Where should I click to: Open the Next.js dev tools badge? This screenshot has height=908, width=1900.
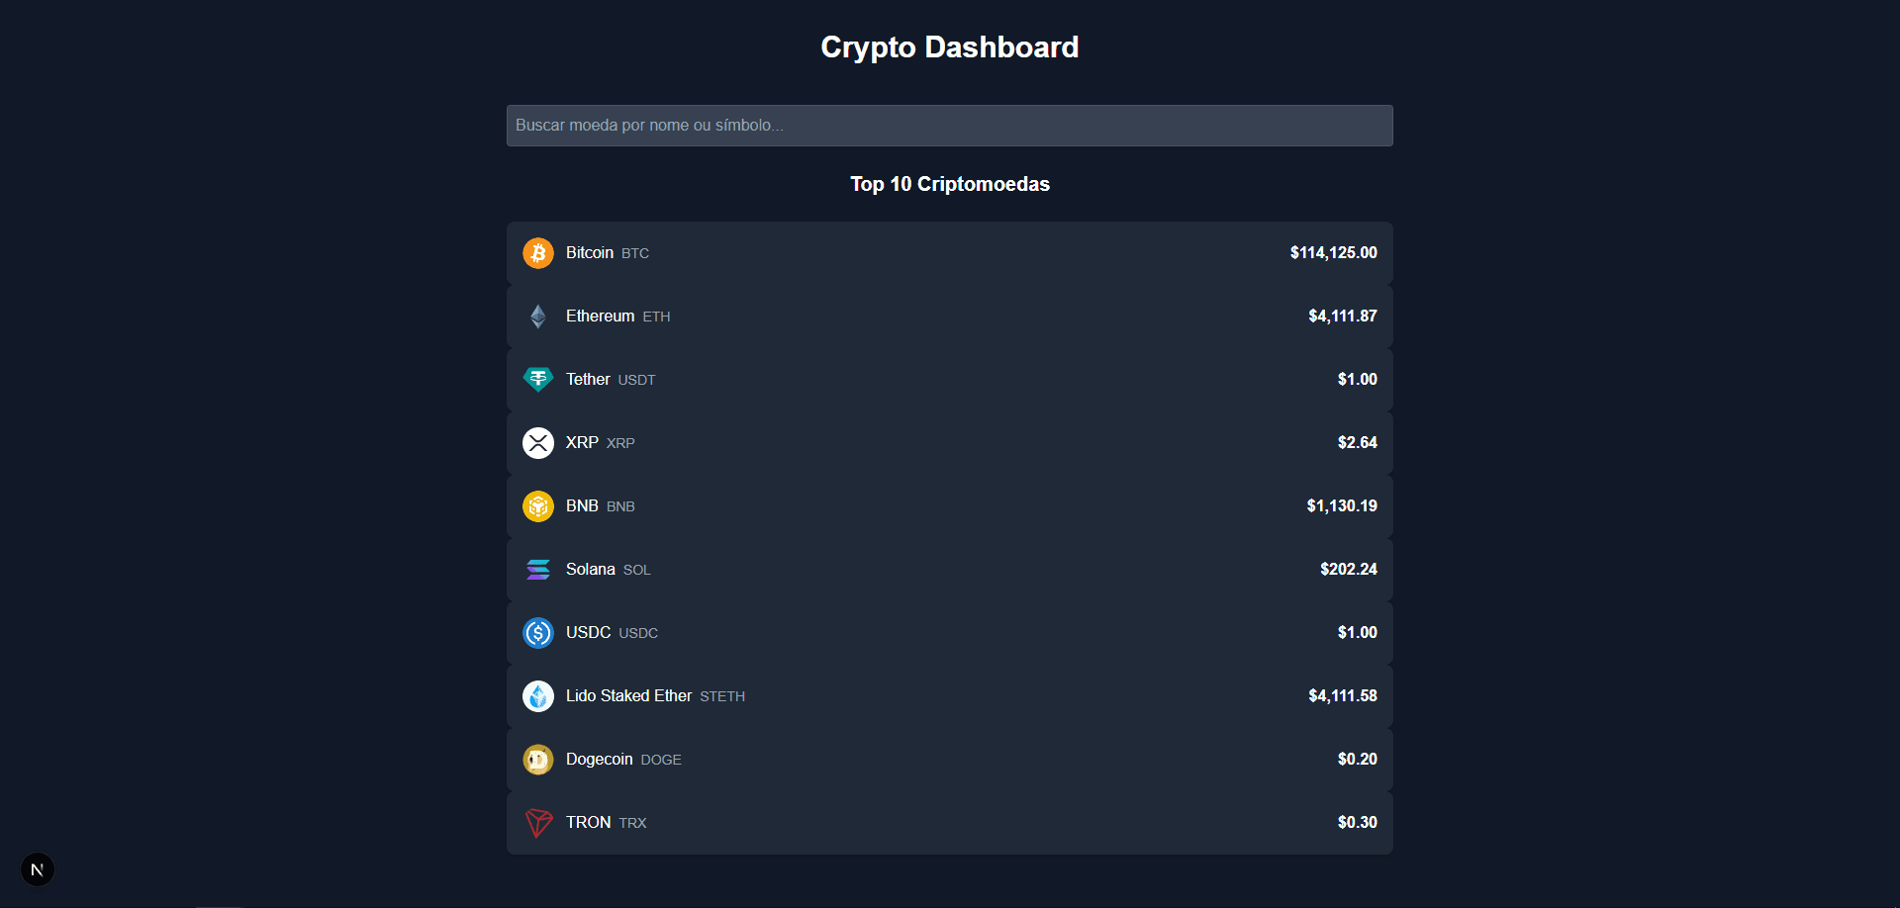point(37,868)
